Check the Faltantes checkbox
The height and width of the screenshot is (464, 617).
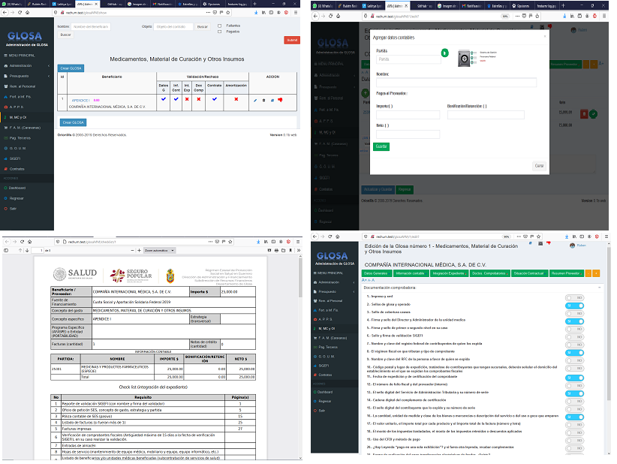pyautogui.click(x=218, y=26)
